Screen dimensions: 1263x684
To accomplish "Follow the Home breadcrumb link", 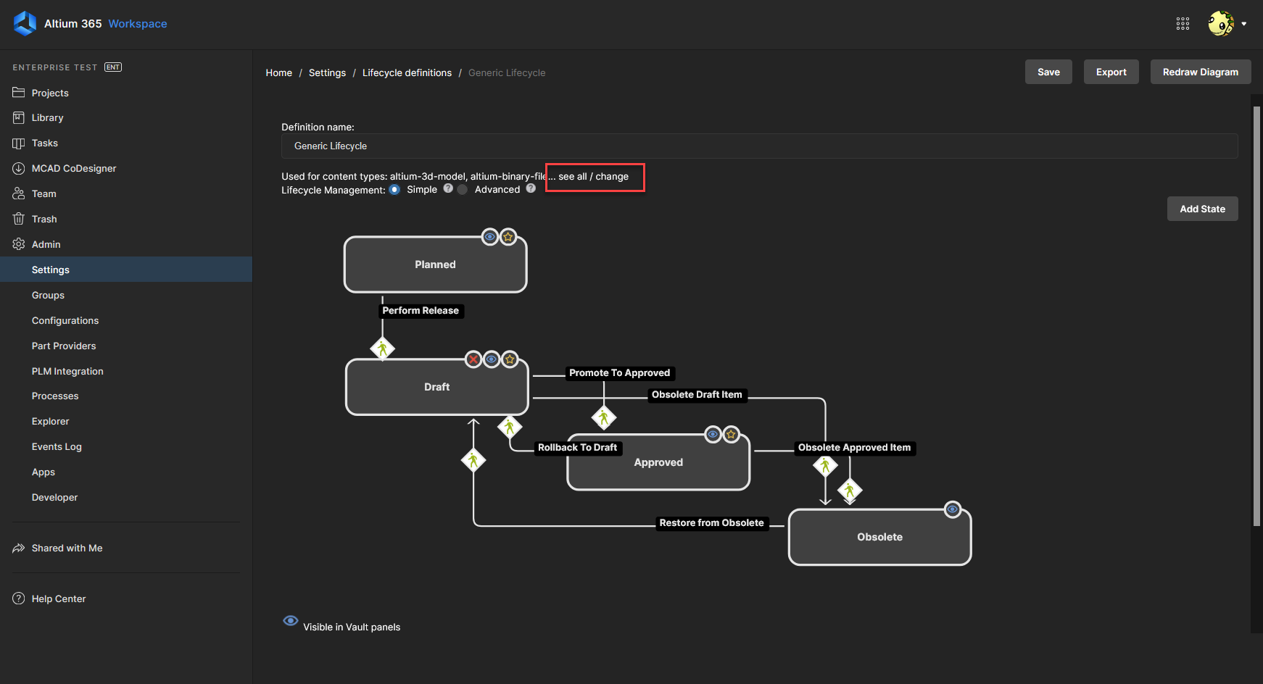I will tap(279, 72).
